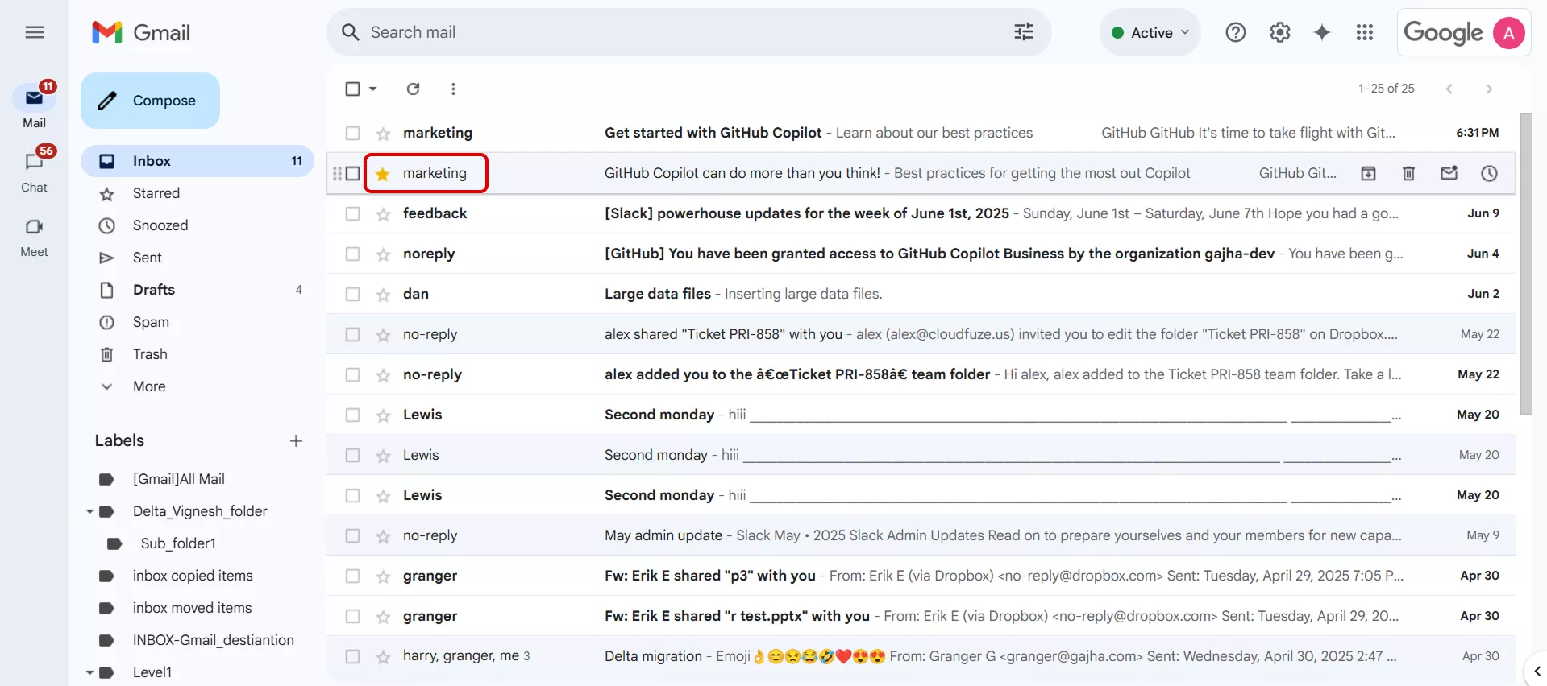Select the dan Large data files email
1547x686 pixels.
(352, 294)
